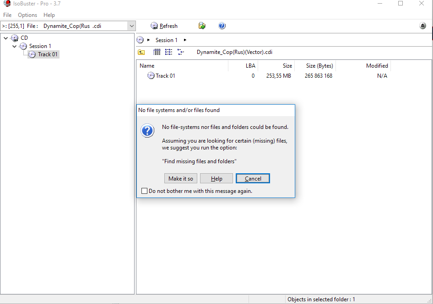Click the folder with green arrow toolbar icon

pyautogui.click(x=202, y=26)
